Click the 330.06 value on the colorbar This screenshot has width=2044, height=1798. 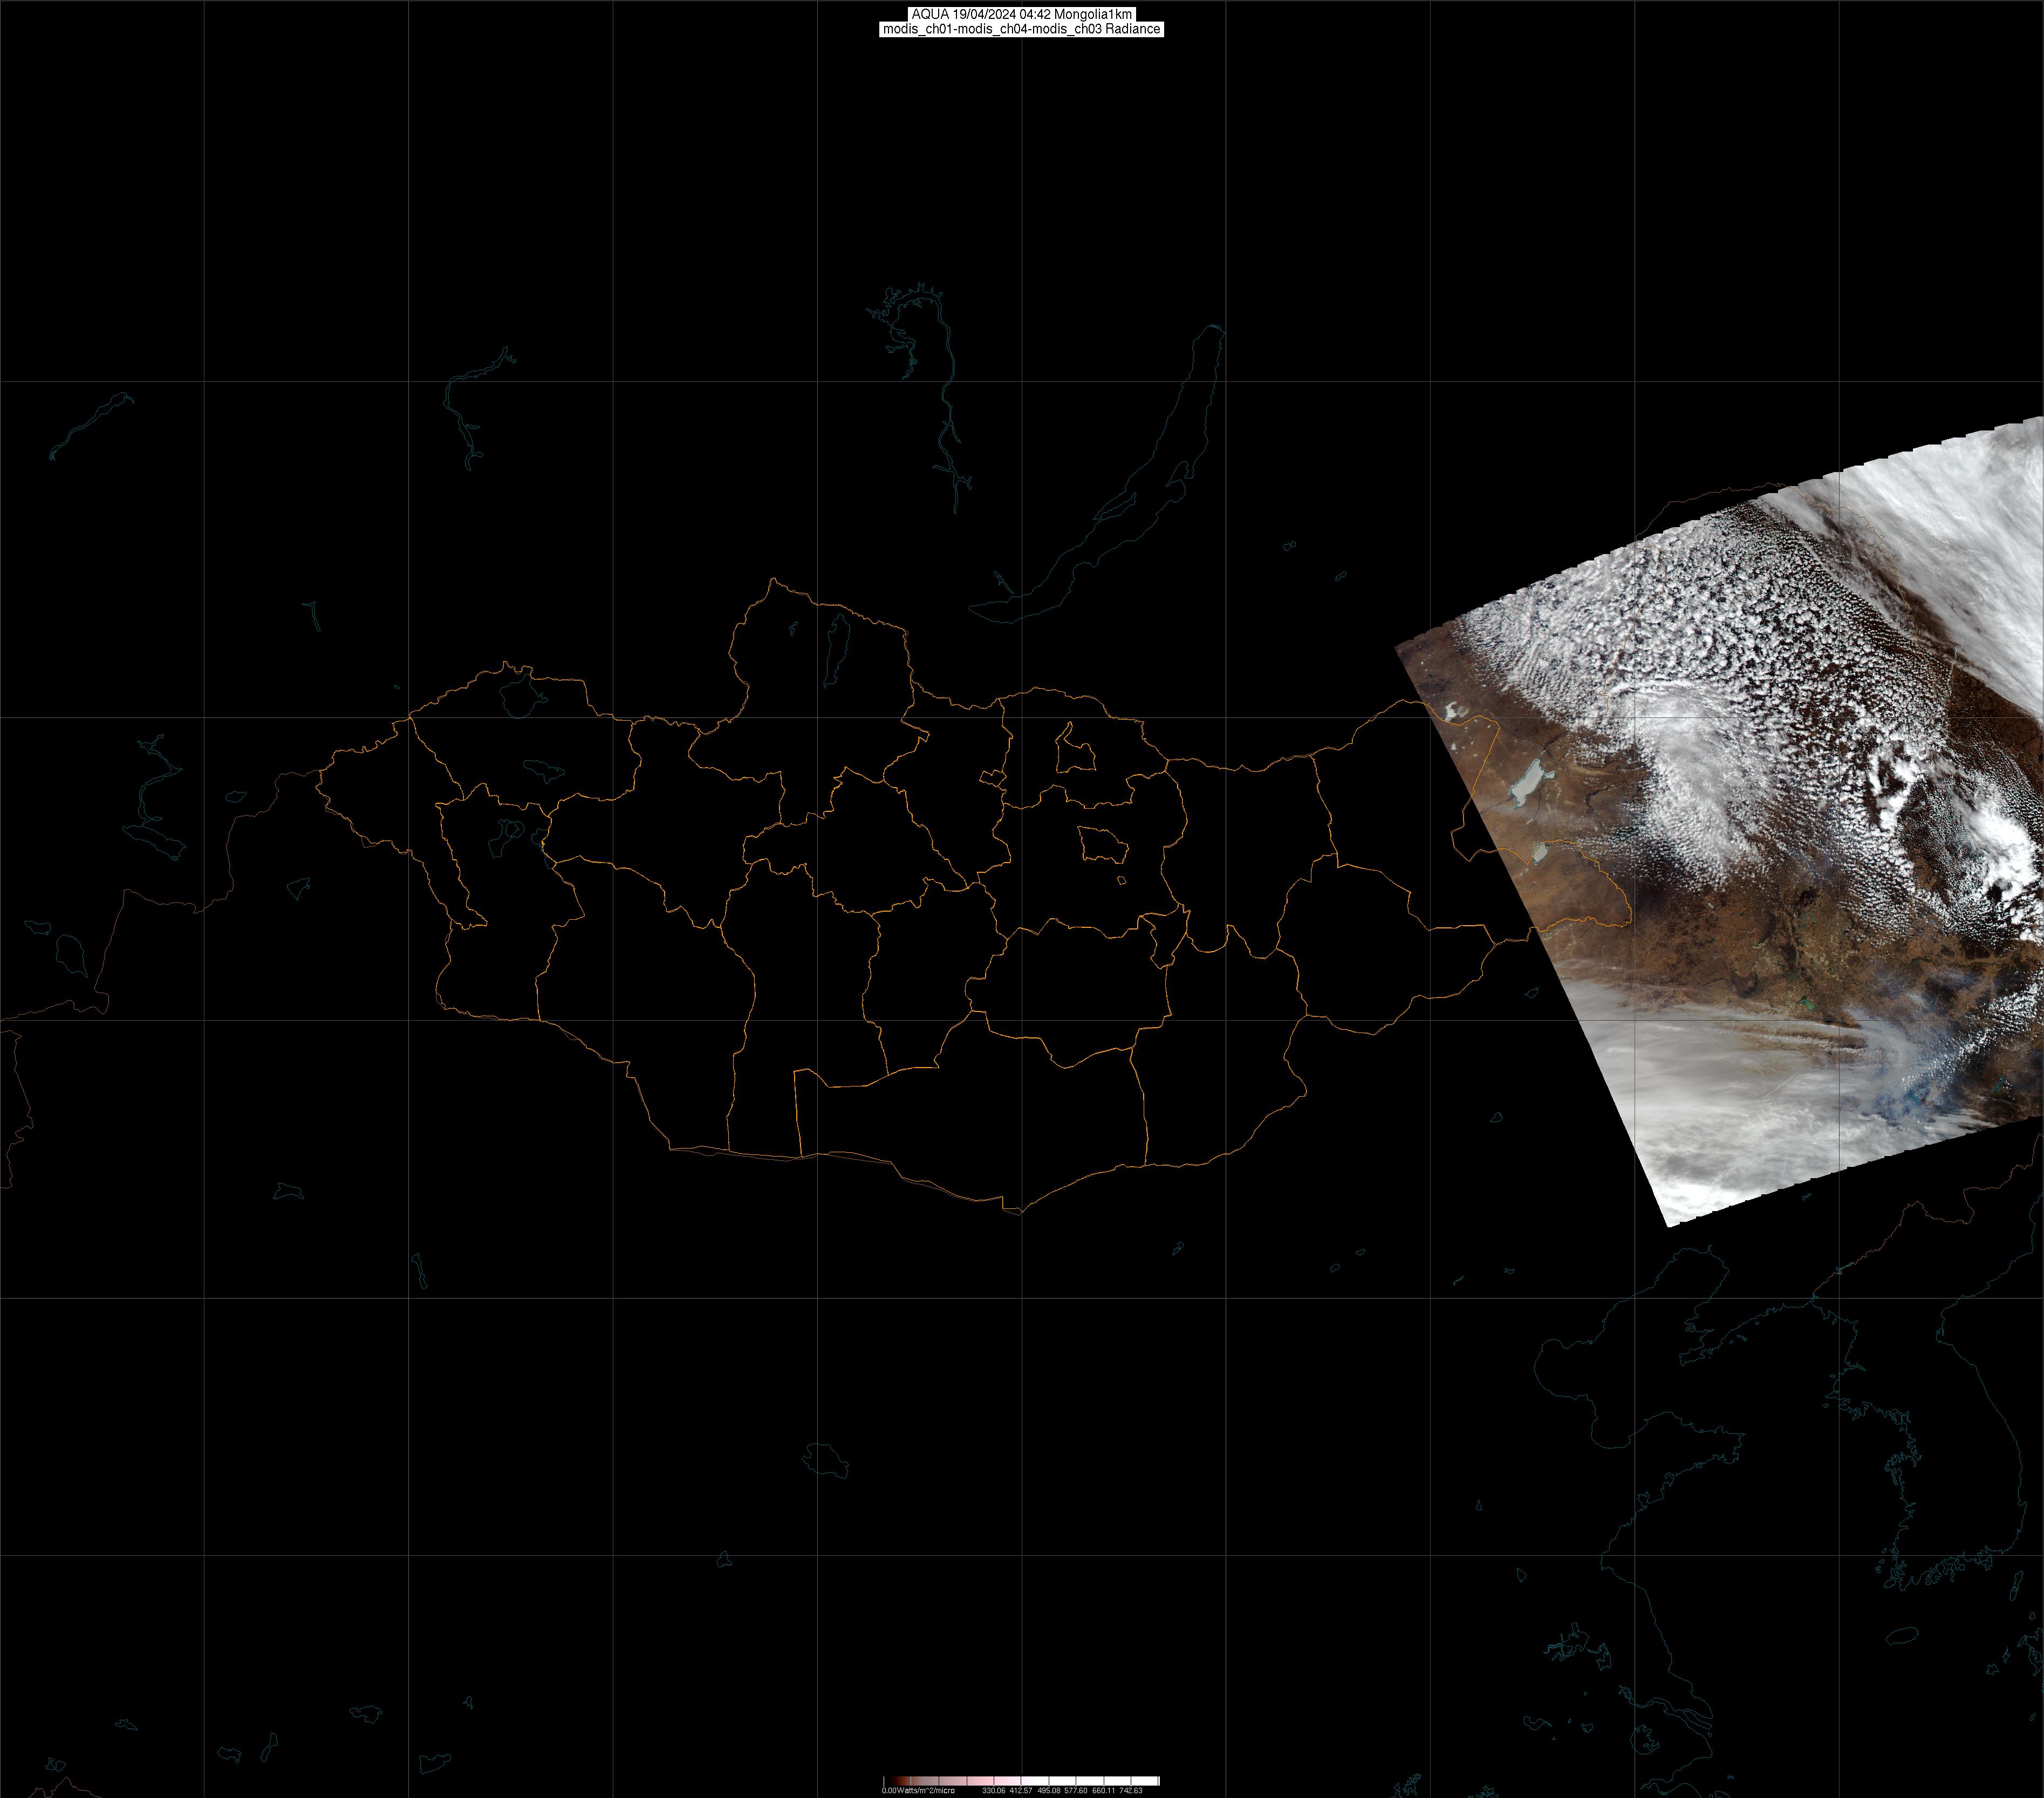click(993, 1790)
